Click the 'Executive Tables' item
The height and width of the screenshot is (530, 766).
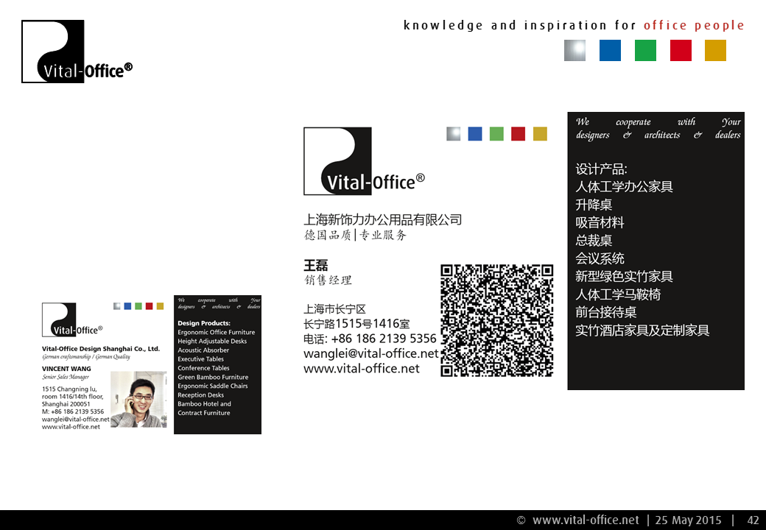[201, 358]
